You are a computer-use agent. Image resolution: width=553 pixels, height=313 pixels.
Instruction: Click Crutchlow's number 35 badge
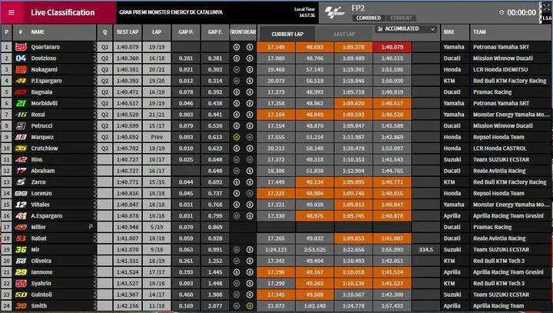[x=21, y=148]
